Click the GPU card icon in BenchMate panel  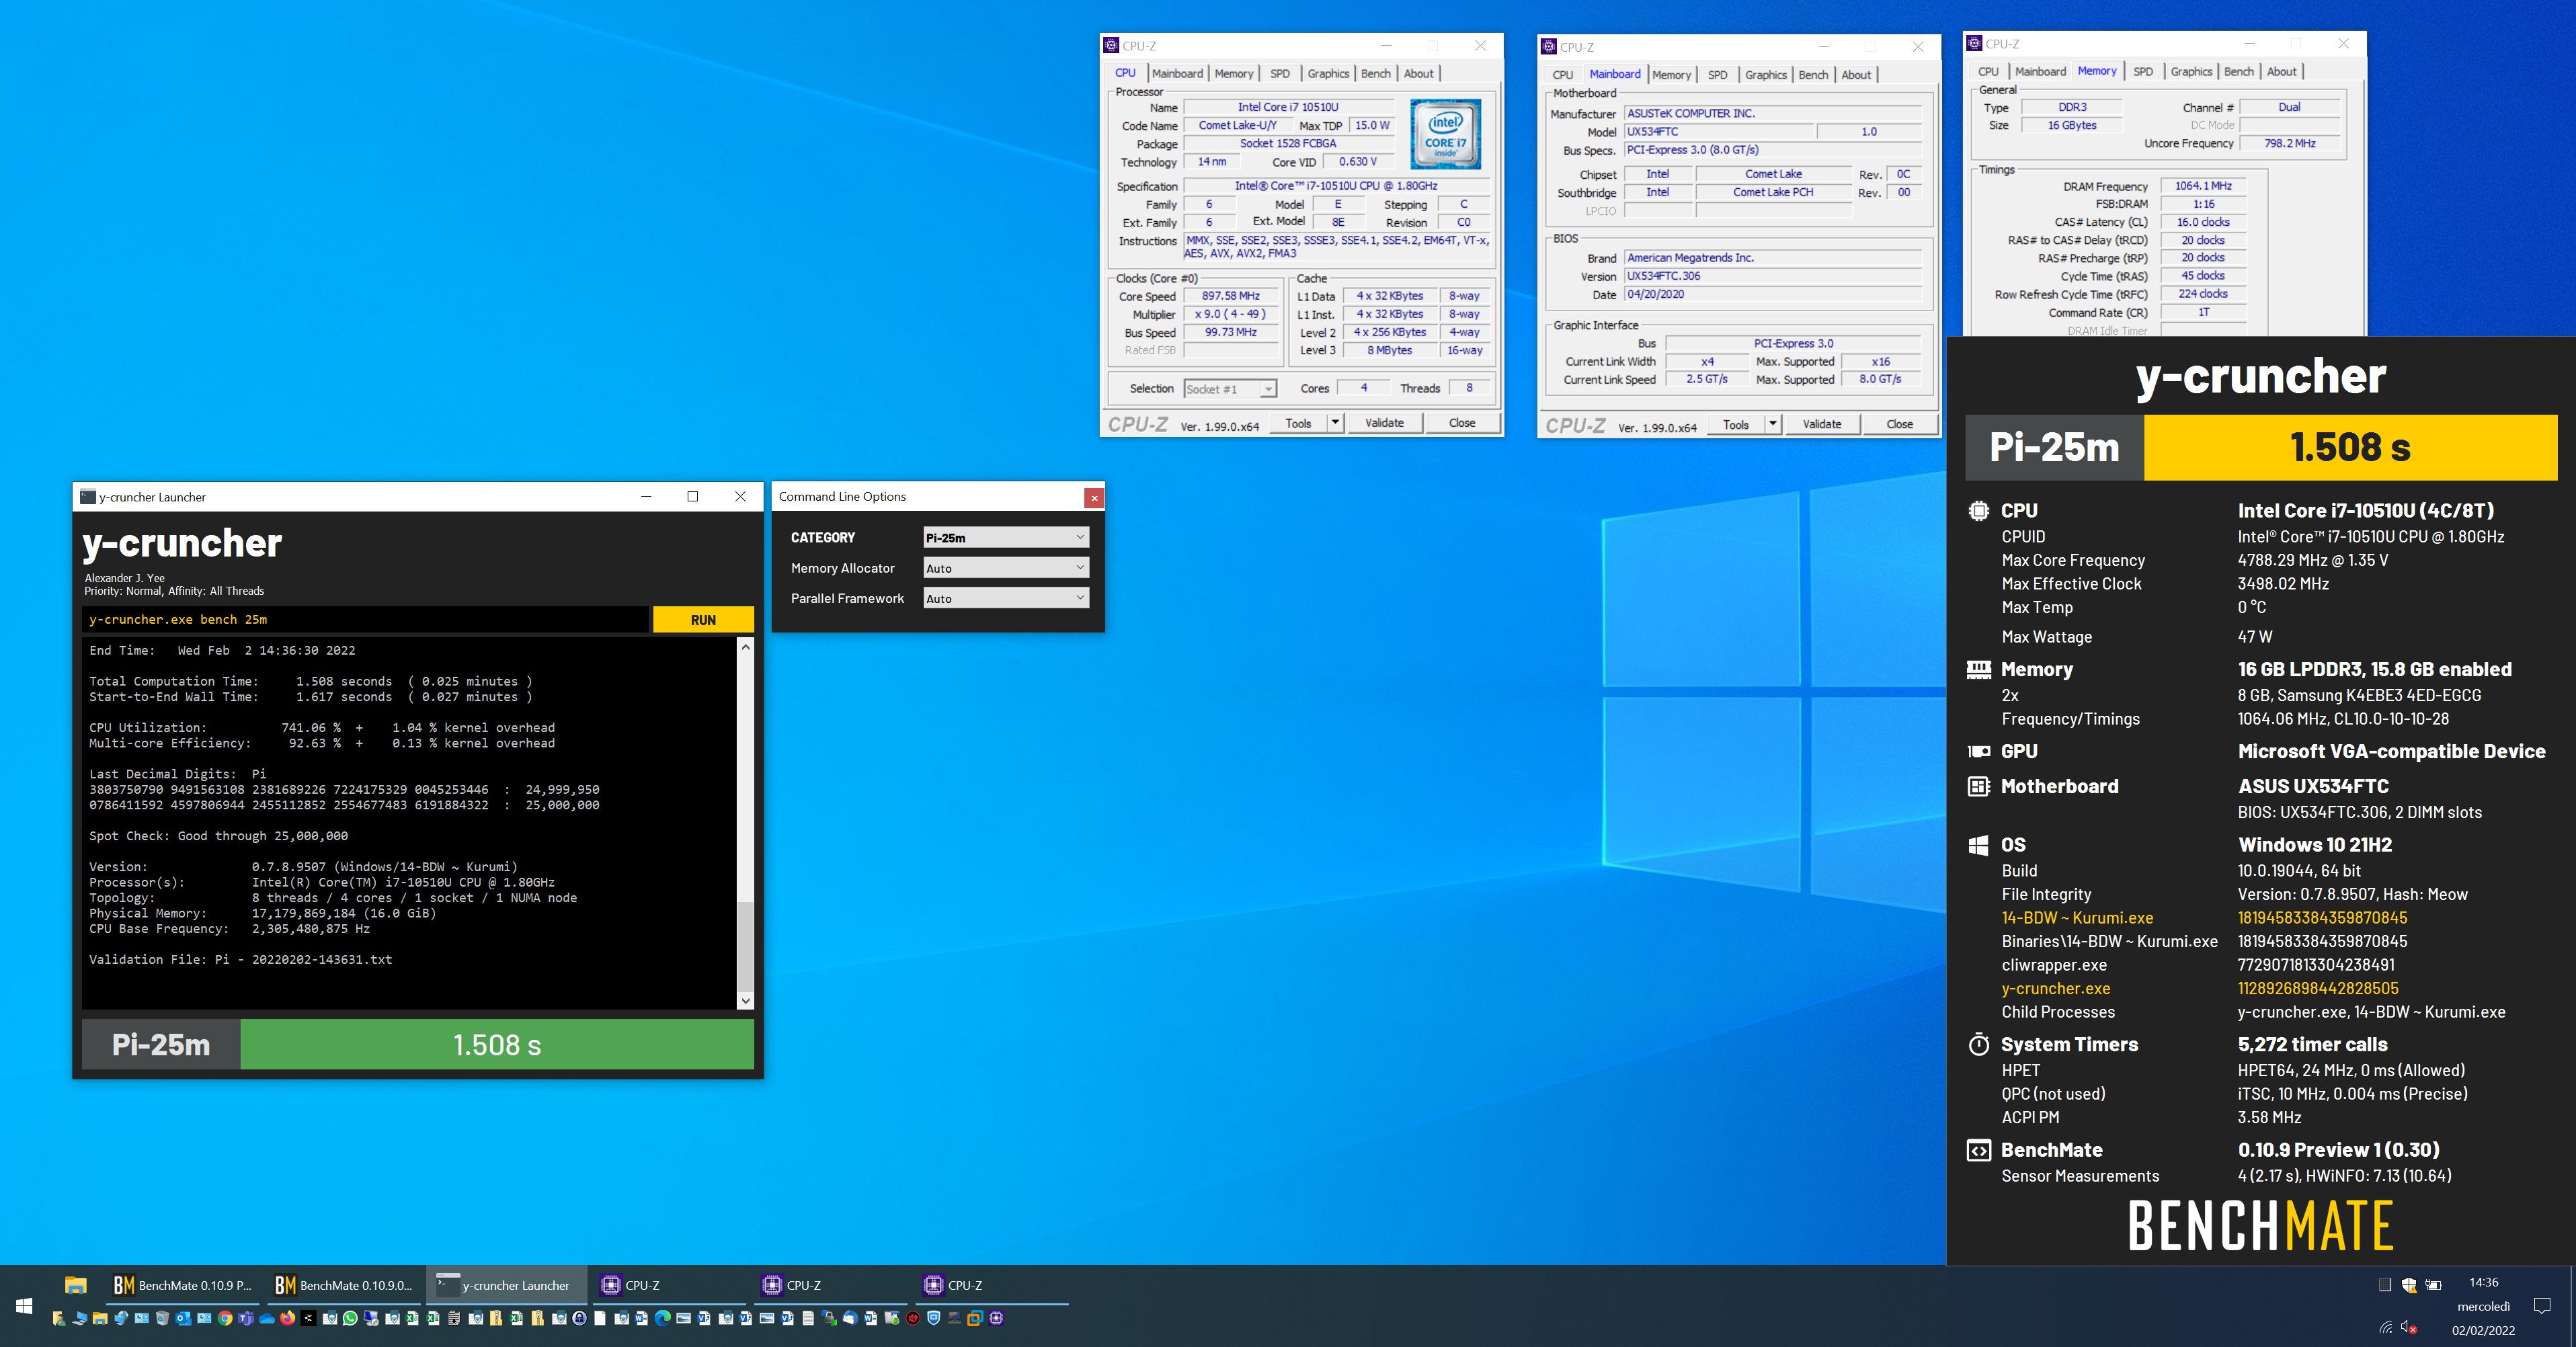[x=1978, y=751]
